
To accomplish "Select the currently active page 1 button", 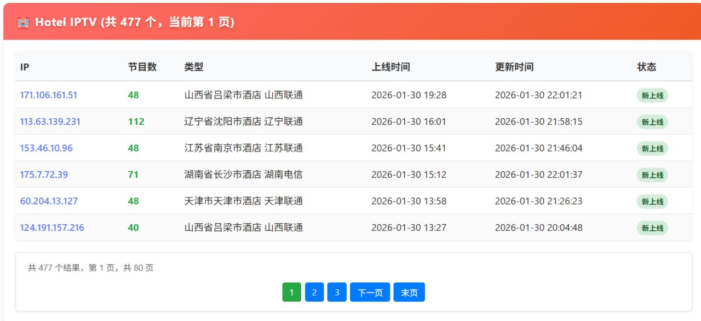I will [x=291, y=292].
